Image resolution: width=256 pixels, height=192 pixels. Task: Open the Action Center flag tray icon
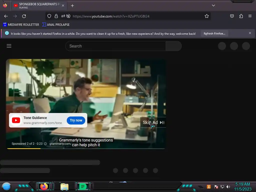[216, 186]
